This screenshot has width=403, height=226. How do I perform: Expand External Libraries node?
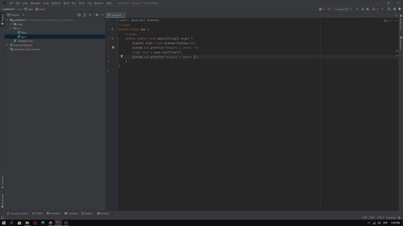(8, 45)
